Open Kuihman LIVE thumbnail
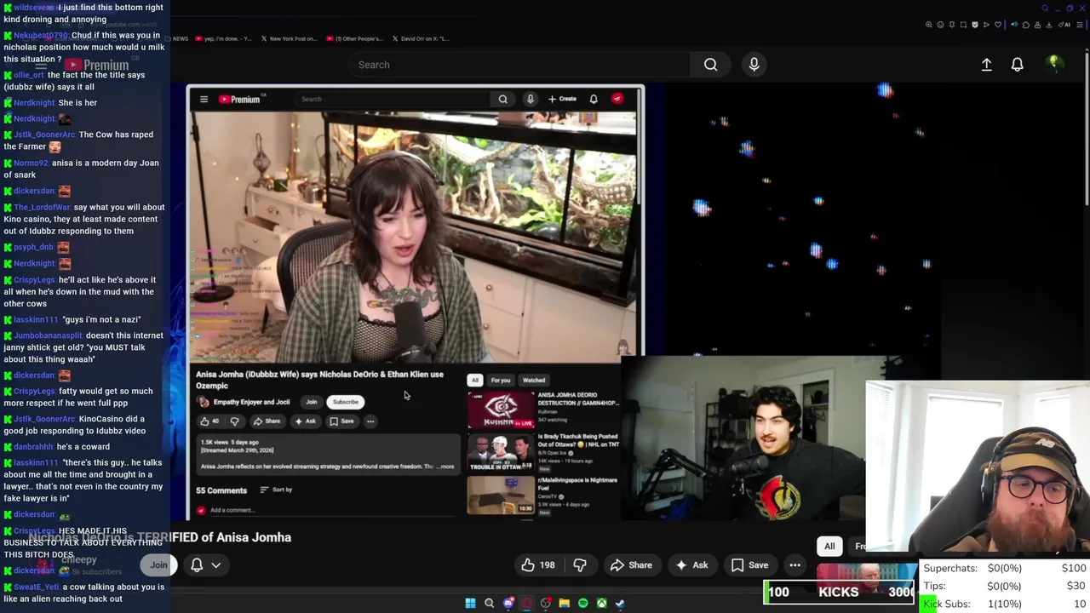 501,409
